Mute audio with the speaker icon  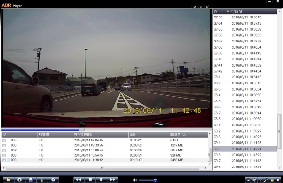pyautogui.click(x=135, y=180)
